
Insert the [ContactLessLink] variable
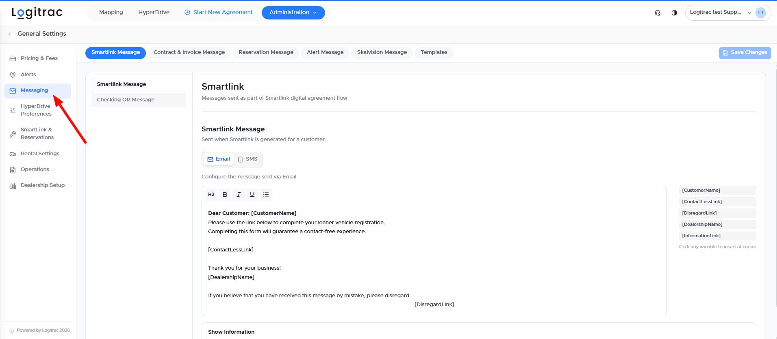pos(717,202)
